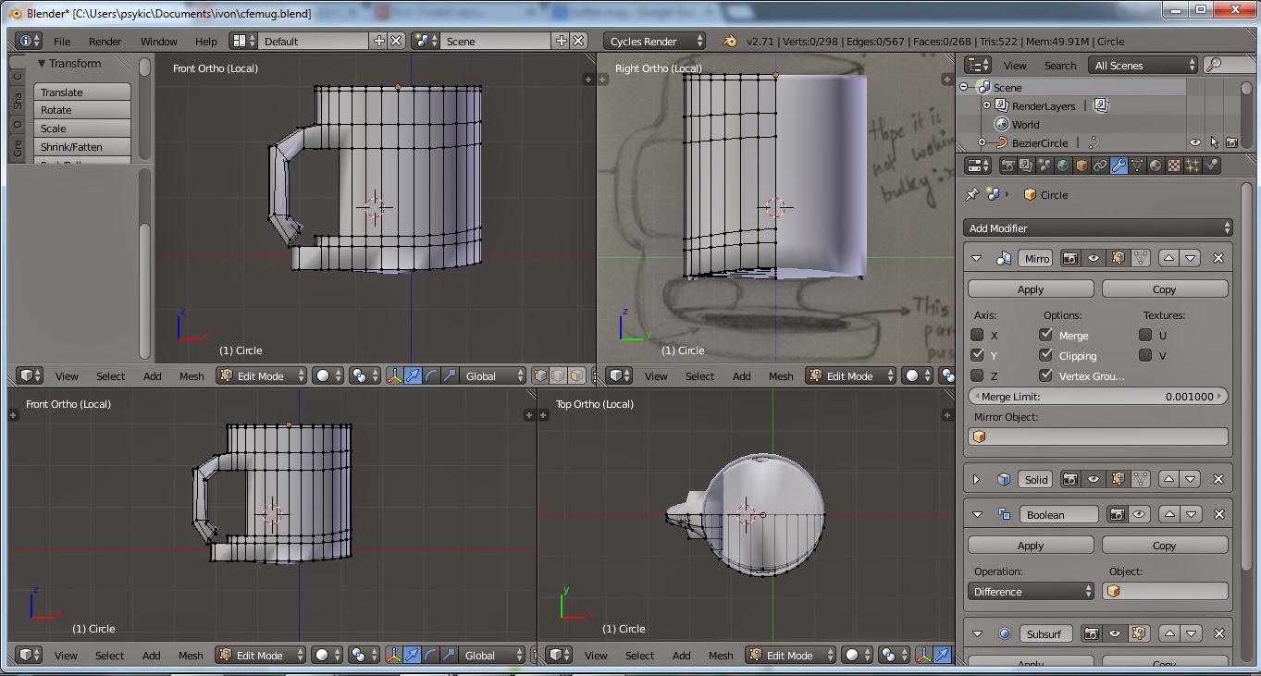Move the Mirror modifier down in stack

tap(1191, 258)
